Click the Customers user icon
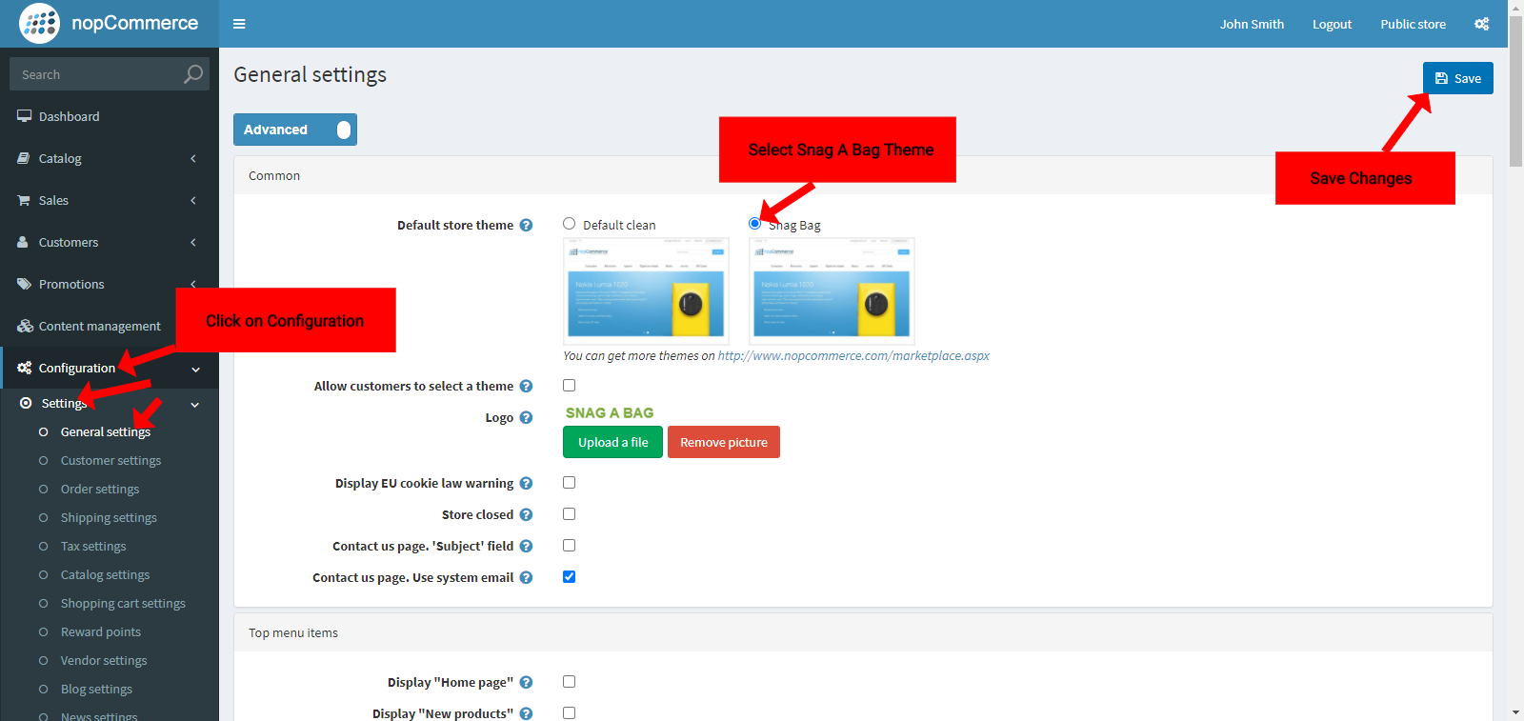This screenshot has height=721, width=1524. [23, 242]
